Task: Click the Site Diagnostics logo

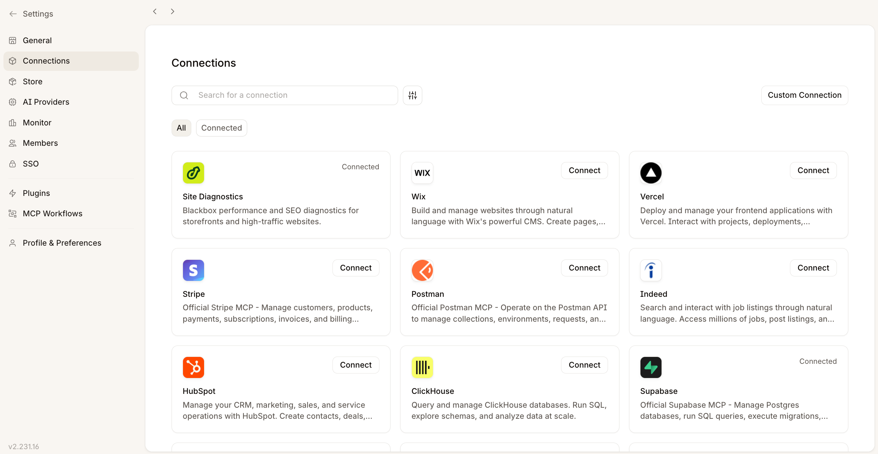Action: coord(193,173)
